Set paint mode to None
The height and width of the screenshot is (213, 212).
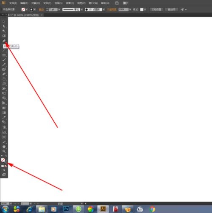(6, 166)
